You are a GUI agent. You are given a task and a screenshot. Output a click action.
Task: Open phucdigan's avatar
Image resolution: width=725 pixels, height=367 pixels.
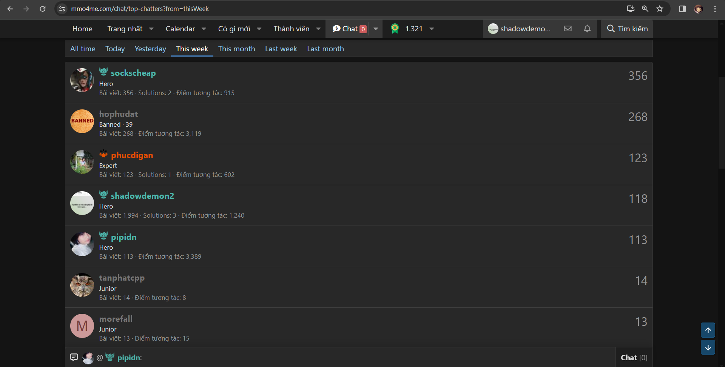[82, 162]
